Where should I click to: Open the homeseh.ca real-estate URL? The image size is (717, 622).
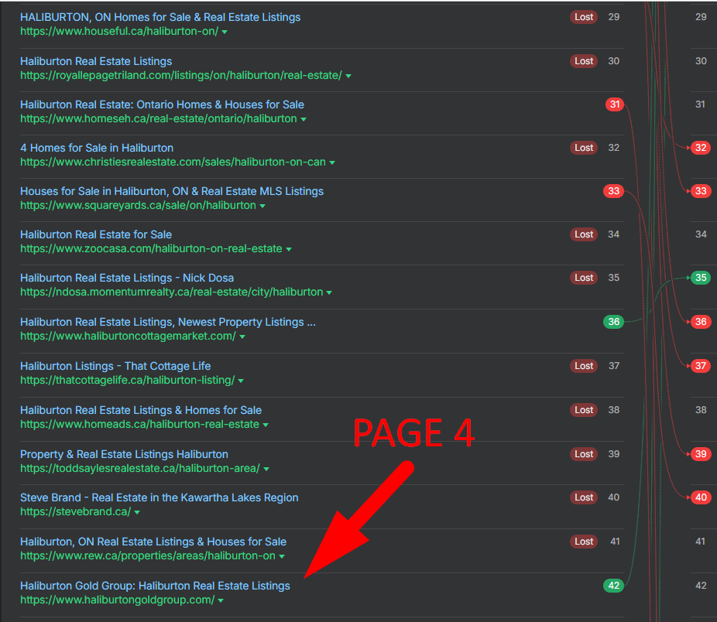coord(159,119)
